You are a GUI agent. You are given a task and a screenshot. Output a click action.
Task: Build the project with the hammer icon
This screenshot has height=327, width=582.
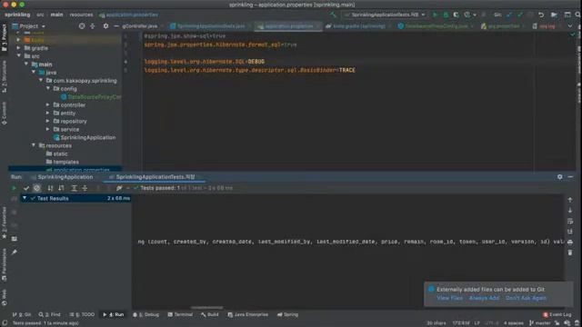pyautogui.click(x=333, y=15)
